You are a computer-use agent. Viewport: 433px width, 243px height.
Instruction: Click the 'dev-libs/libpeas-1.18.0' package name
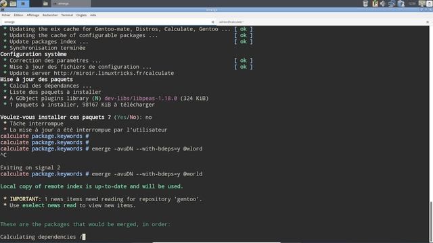(x=141, y=99)
